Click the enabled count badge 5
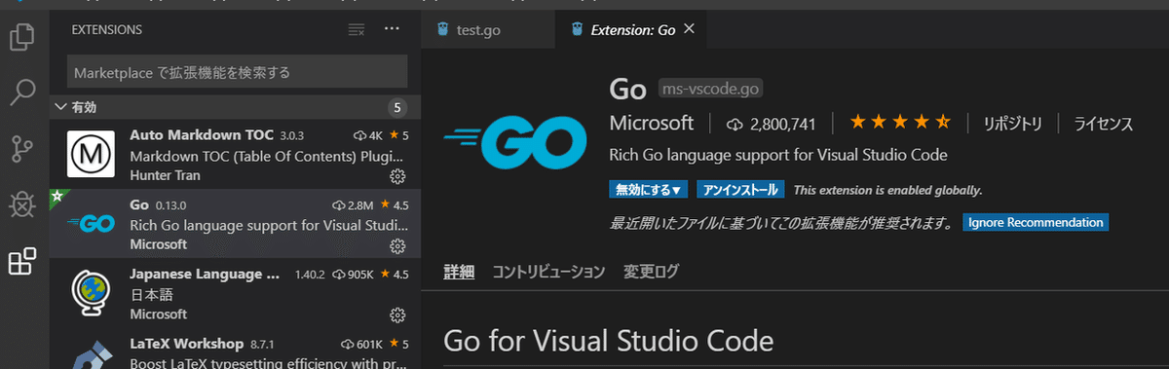This screenshot has width=1169, height=369. point(396,107)
